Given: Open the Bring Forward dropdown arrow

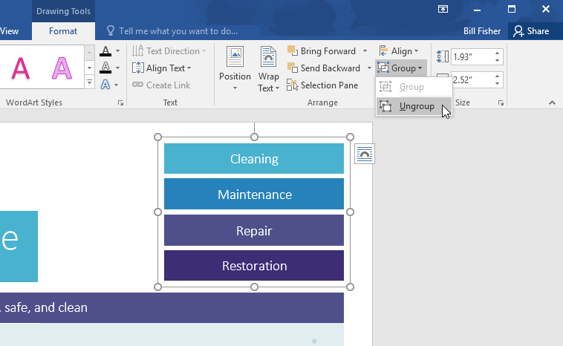Looking at the screenshot, I should [x=365, y=51].
